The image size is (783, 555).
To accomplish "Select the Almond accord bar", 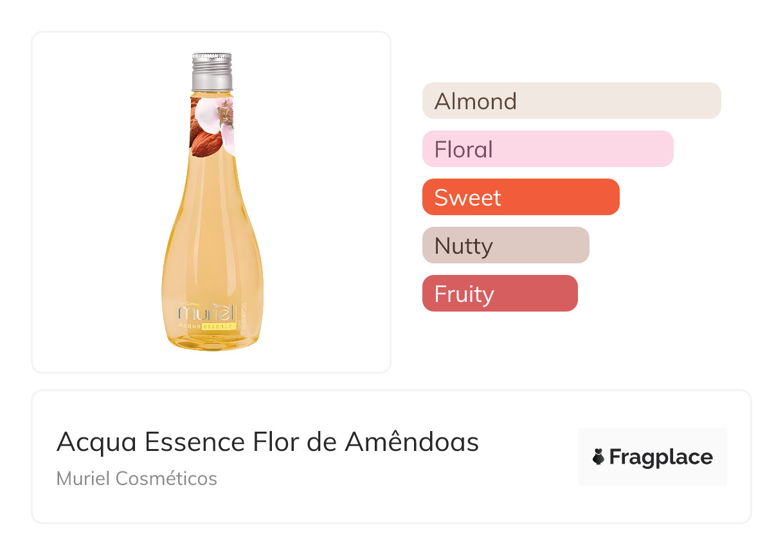I will click(x=571, y=101).
